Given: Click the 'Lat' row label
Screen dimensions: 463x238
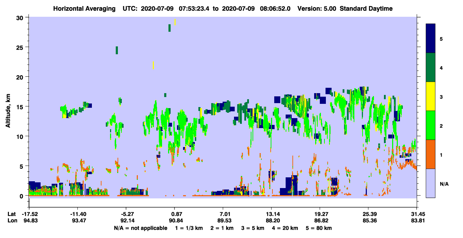Looking at the screenshot, I should (12, 214).
